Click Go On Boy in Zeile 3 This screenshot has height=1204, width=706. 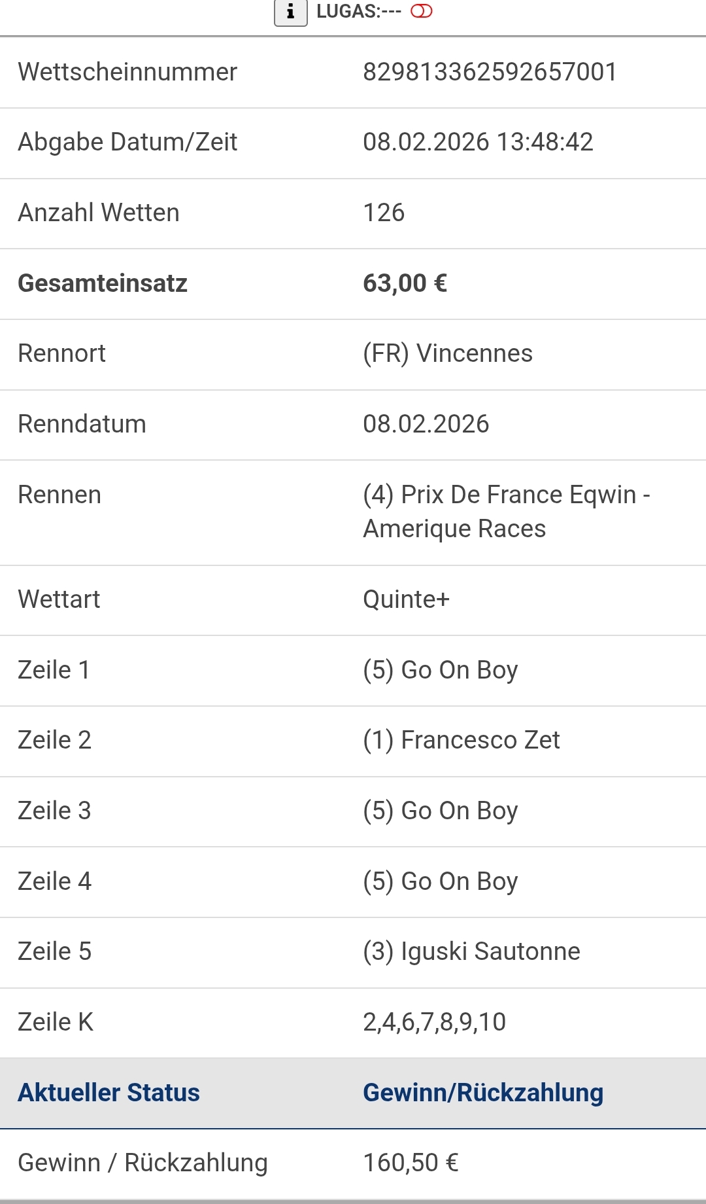[x=441, y=811]
